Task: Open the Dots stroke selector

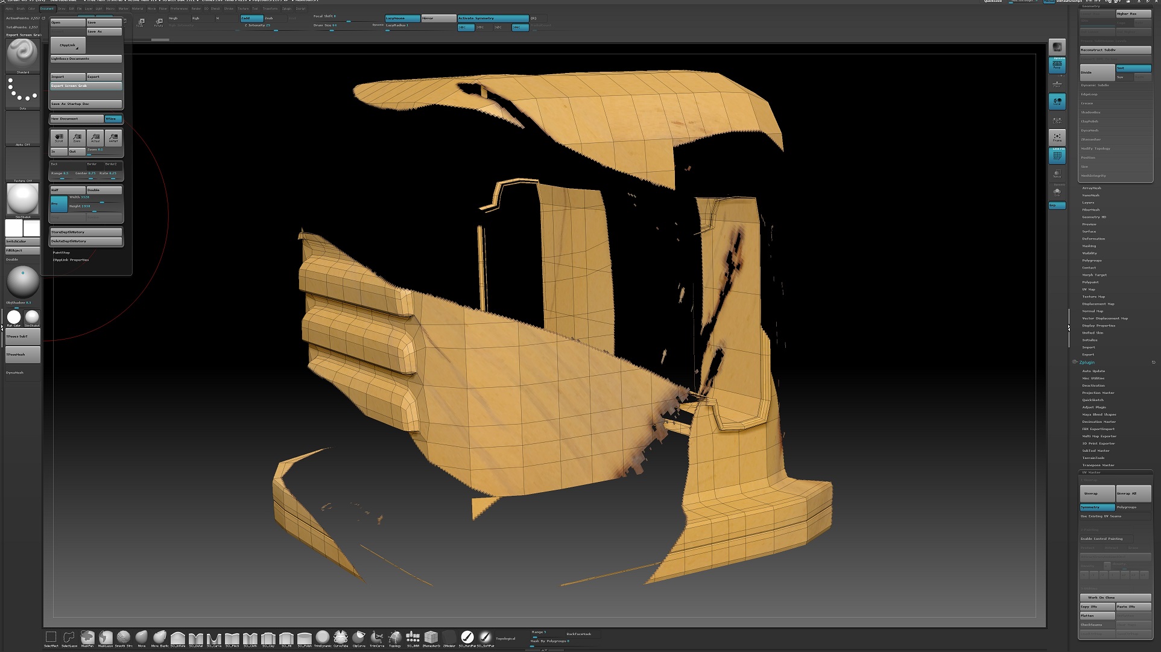Action: click(x=22, y=92)
